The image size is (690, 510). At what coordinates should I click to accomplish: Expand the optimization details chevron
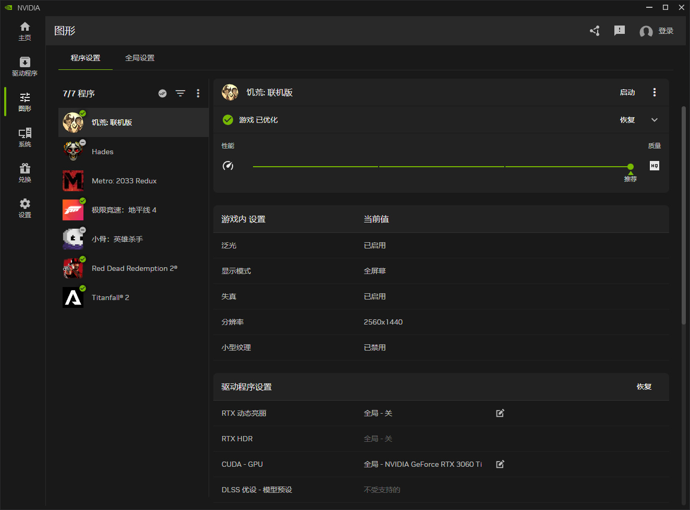click(x=655, y=120)
